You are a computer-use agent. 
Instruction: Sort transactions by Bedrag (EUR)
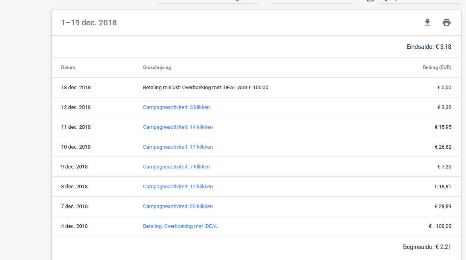coord(437,67)
